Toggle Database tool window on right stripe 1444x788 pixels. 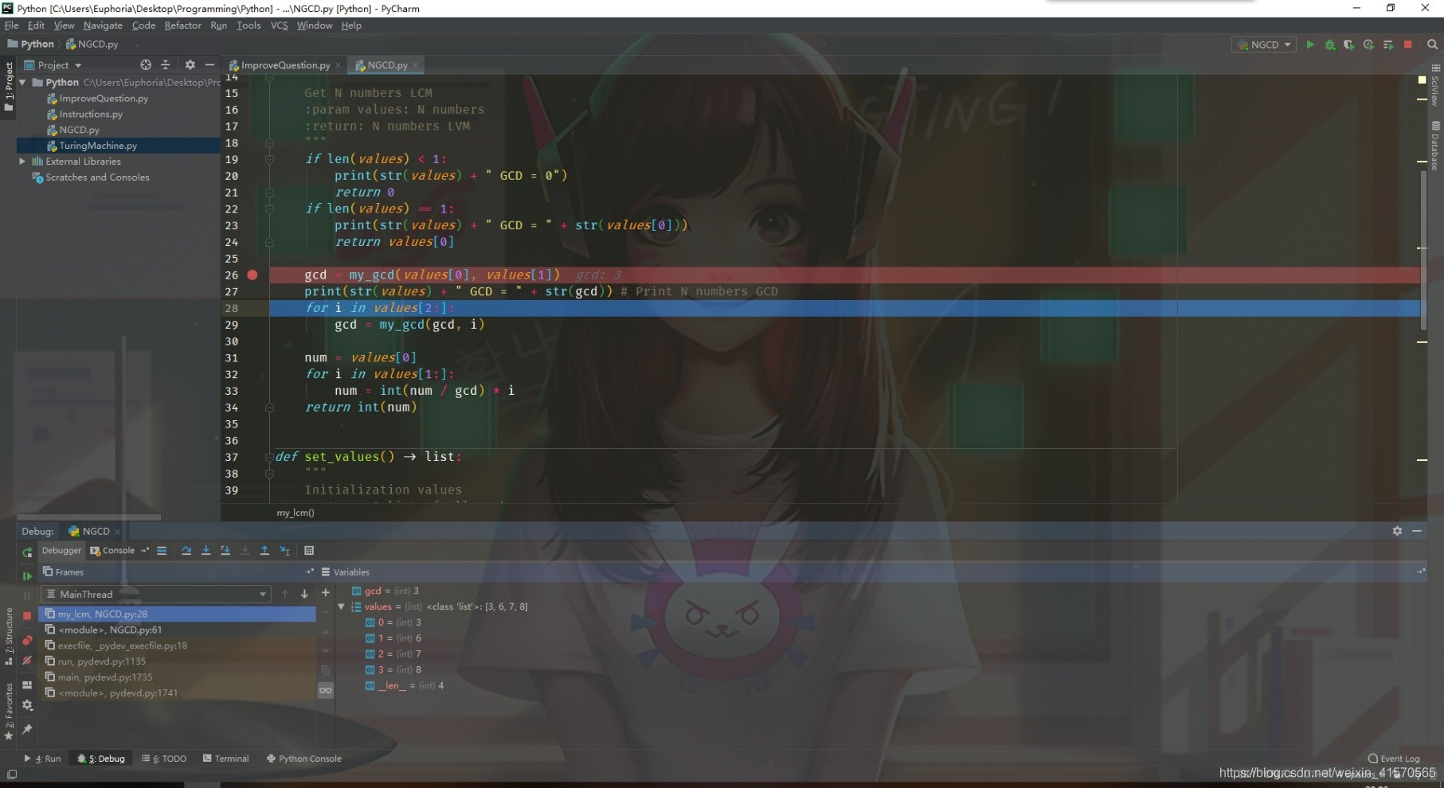click(1435, 146)
